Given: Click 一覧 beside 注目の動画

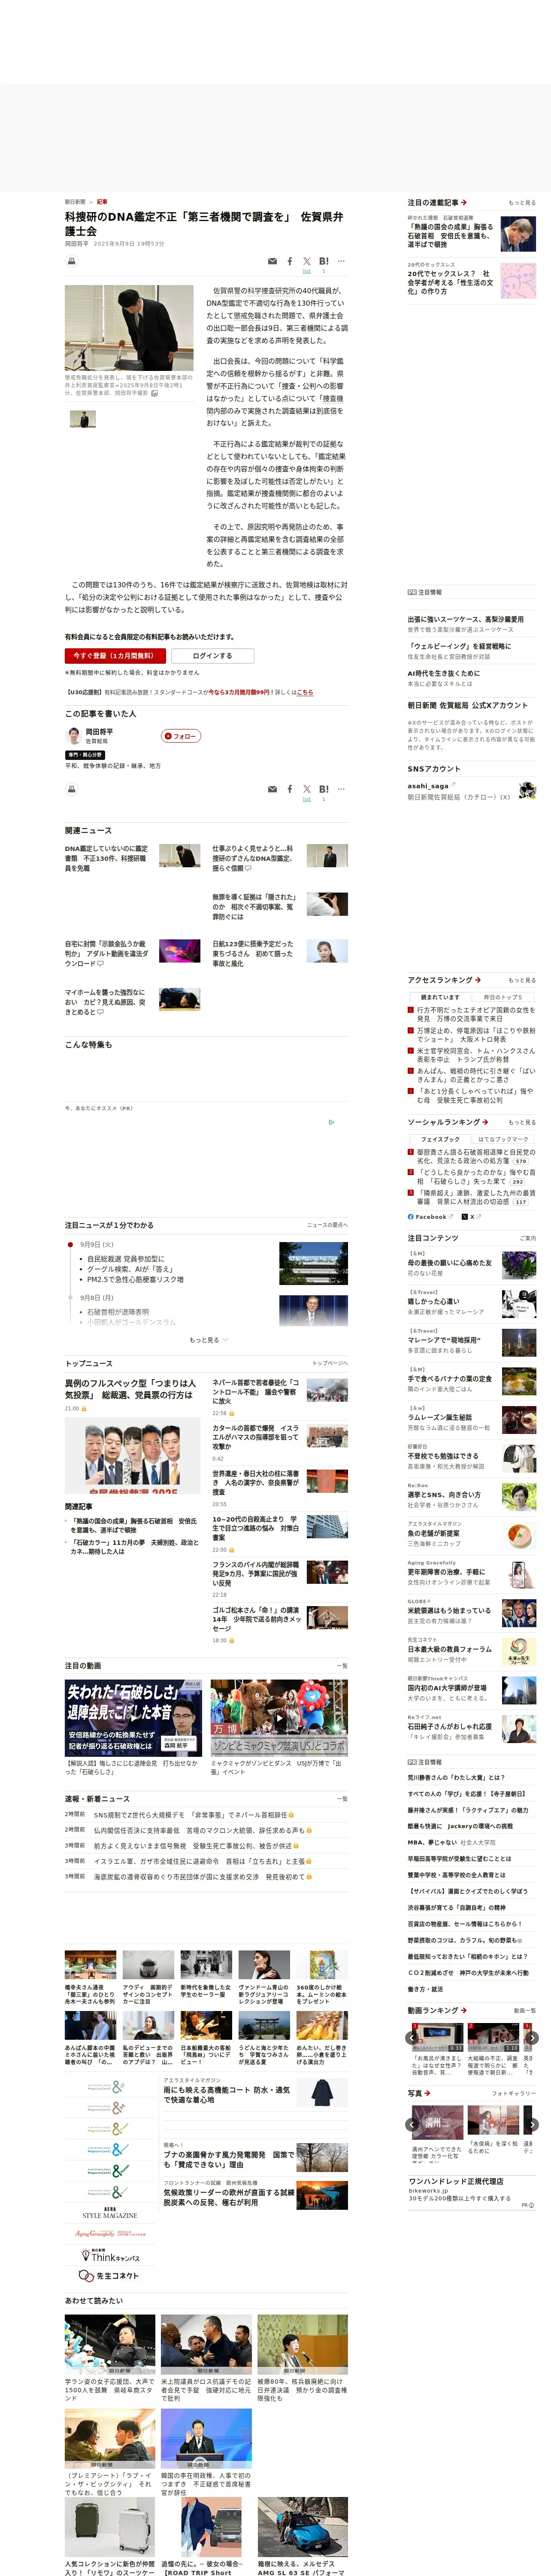Looking at the screenshot, I should pos(342,1666).
